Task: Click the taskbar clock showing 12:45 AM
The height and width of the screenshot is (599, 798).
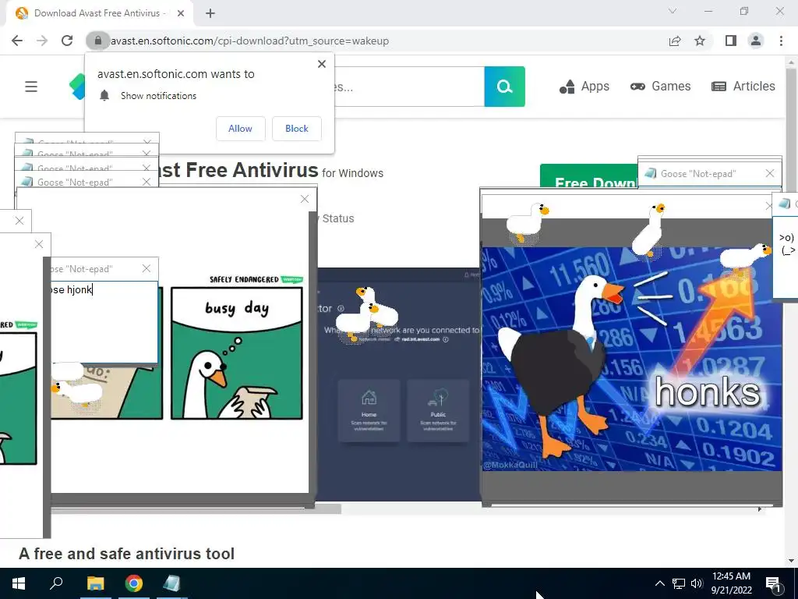Action: 731,583
